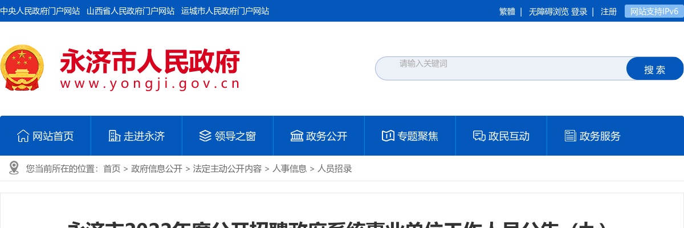Click the location pin icon in breadcrumb

pos(14,168)
